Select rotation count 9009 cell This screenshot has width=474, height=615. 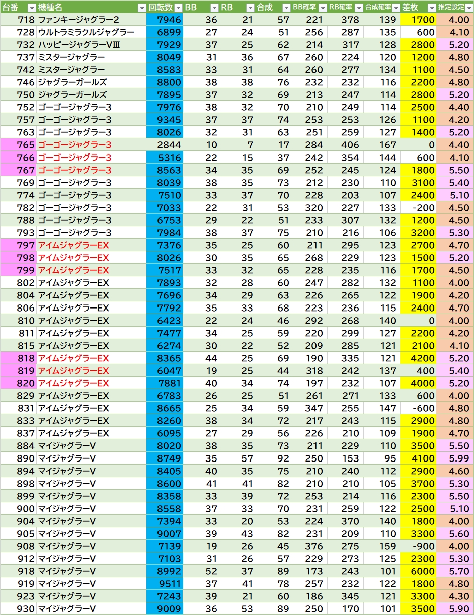165,609
